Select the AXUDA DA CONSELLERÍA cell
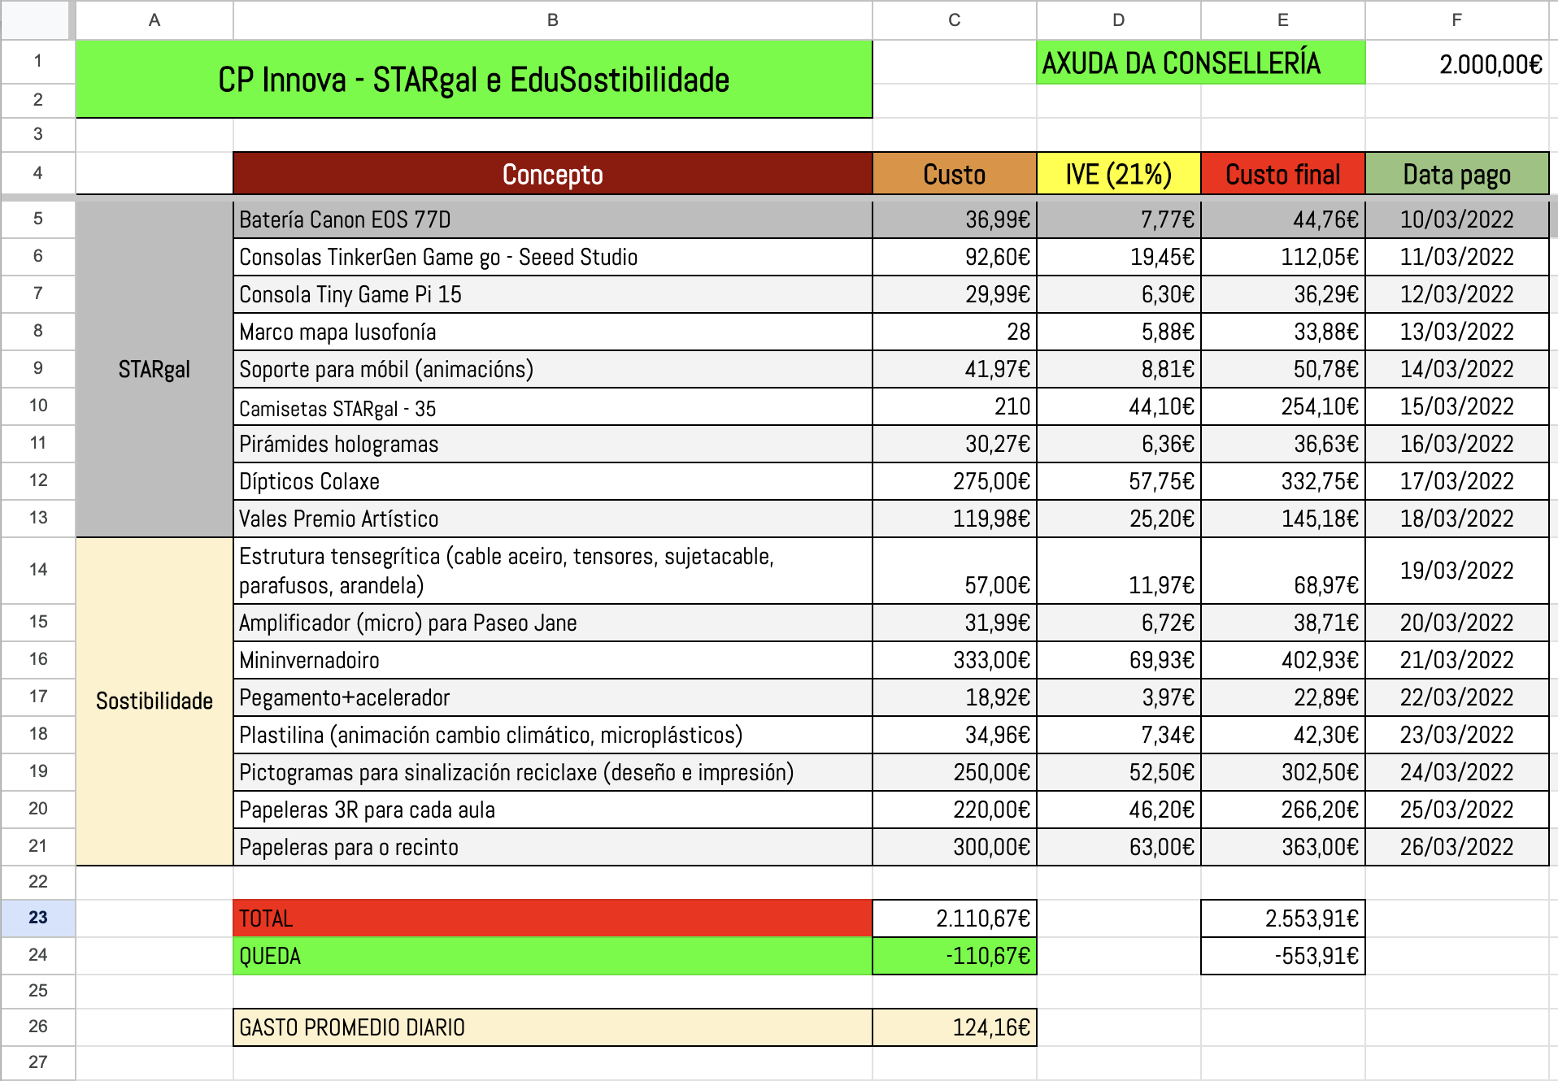This screenshot has width=1558, height=1081. (1201, 63)
